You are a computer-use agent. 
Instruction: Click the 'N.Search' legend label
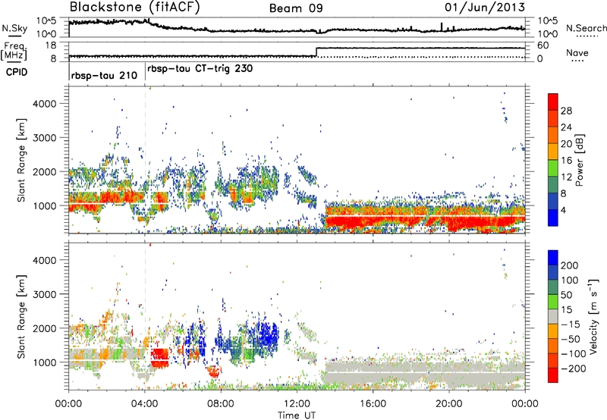tap(587, 28)
